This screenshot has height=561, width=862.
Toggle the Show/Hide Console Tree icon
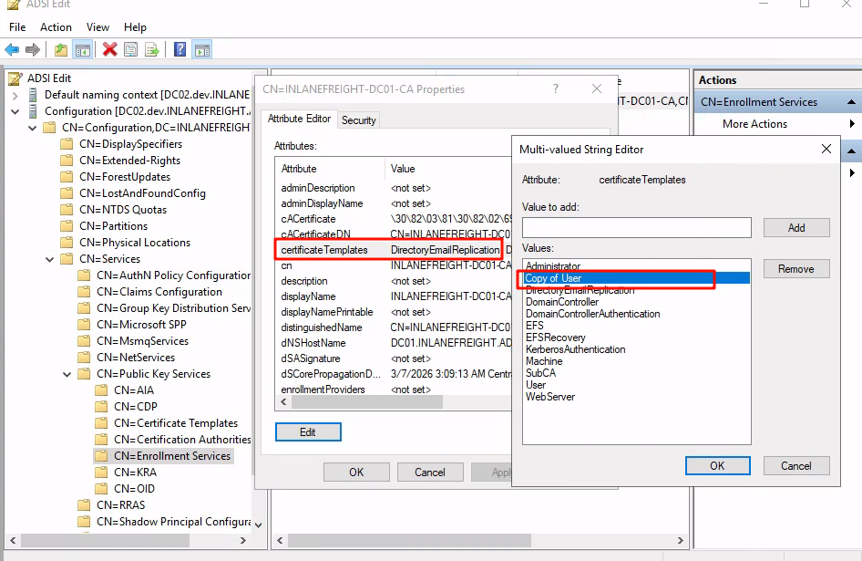tap(83, 49)
